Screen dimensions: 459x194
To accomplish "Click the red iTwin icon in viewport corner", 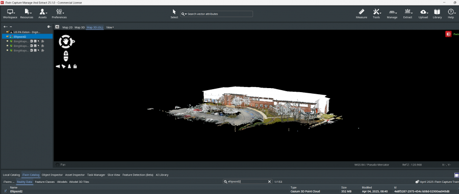I will pyautogui.click(x=448, y=34).
